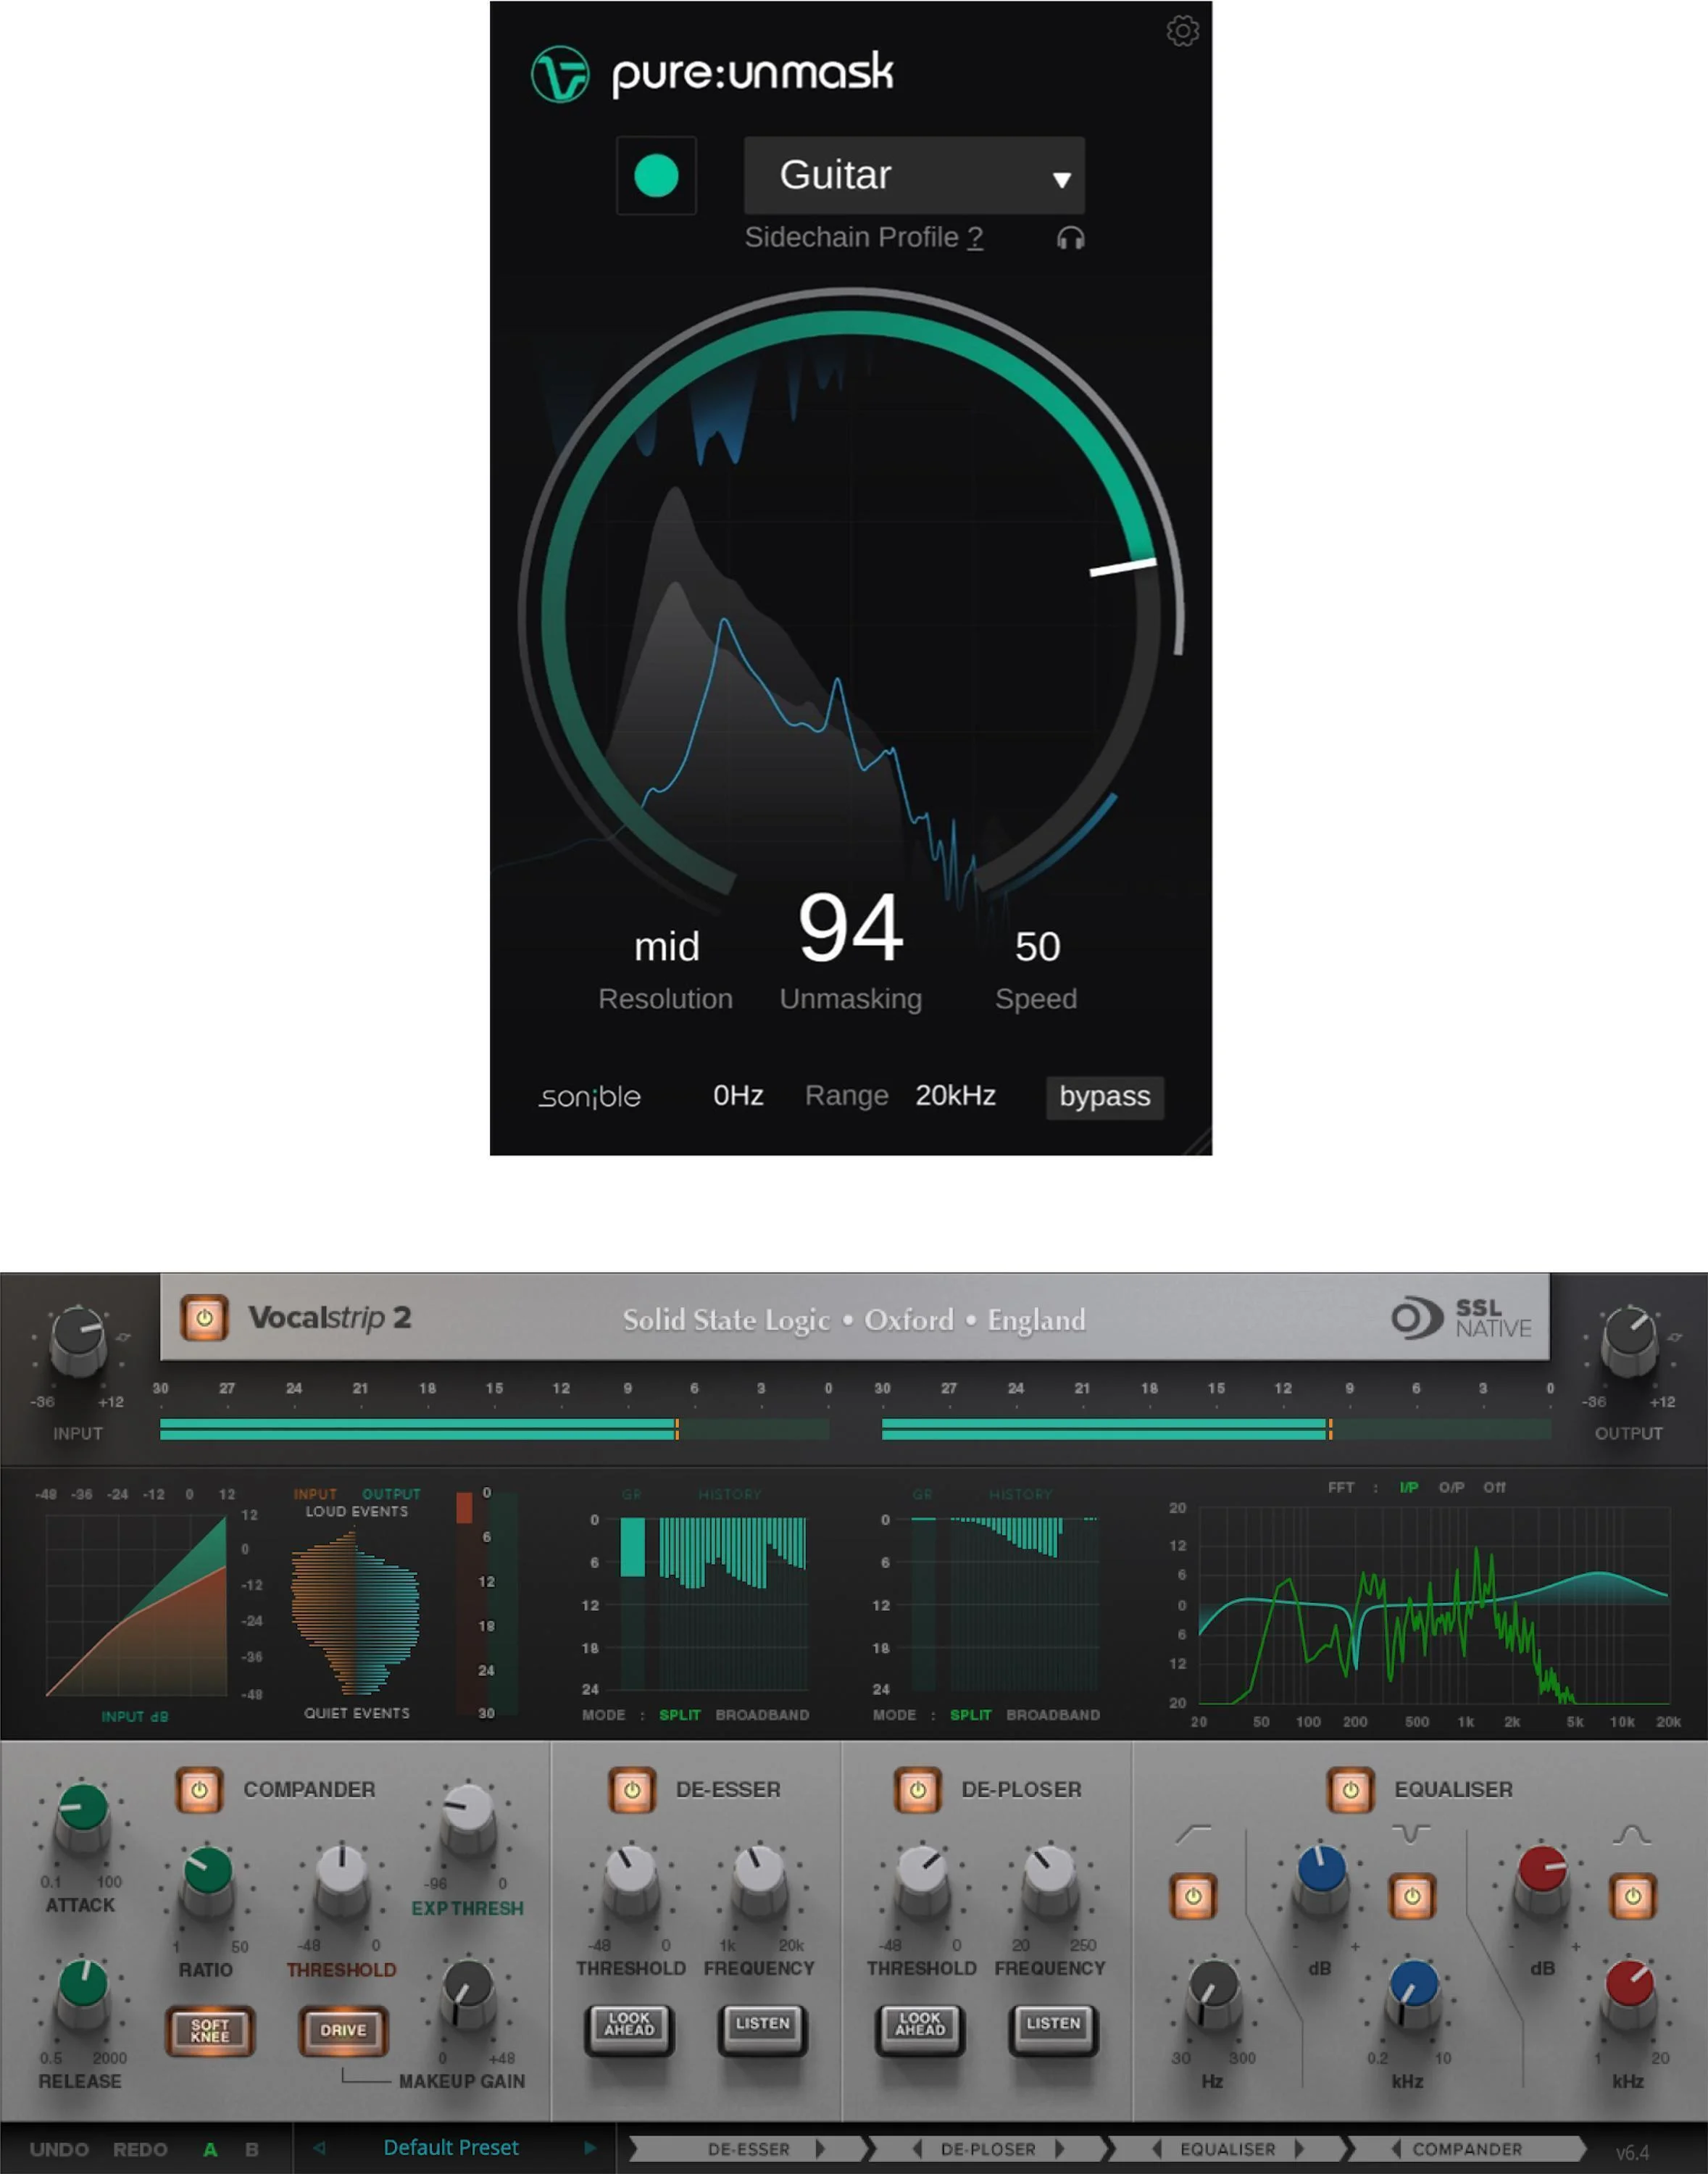The image size is (1708, 2174).
Task: Click REDO in the bottom bar
Action: pos(140,2149)
